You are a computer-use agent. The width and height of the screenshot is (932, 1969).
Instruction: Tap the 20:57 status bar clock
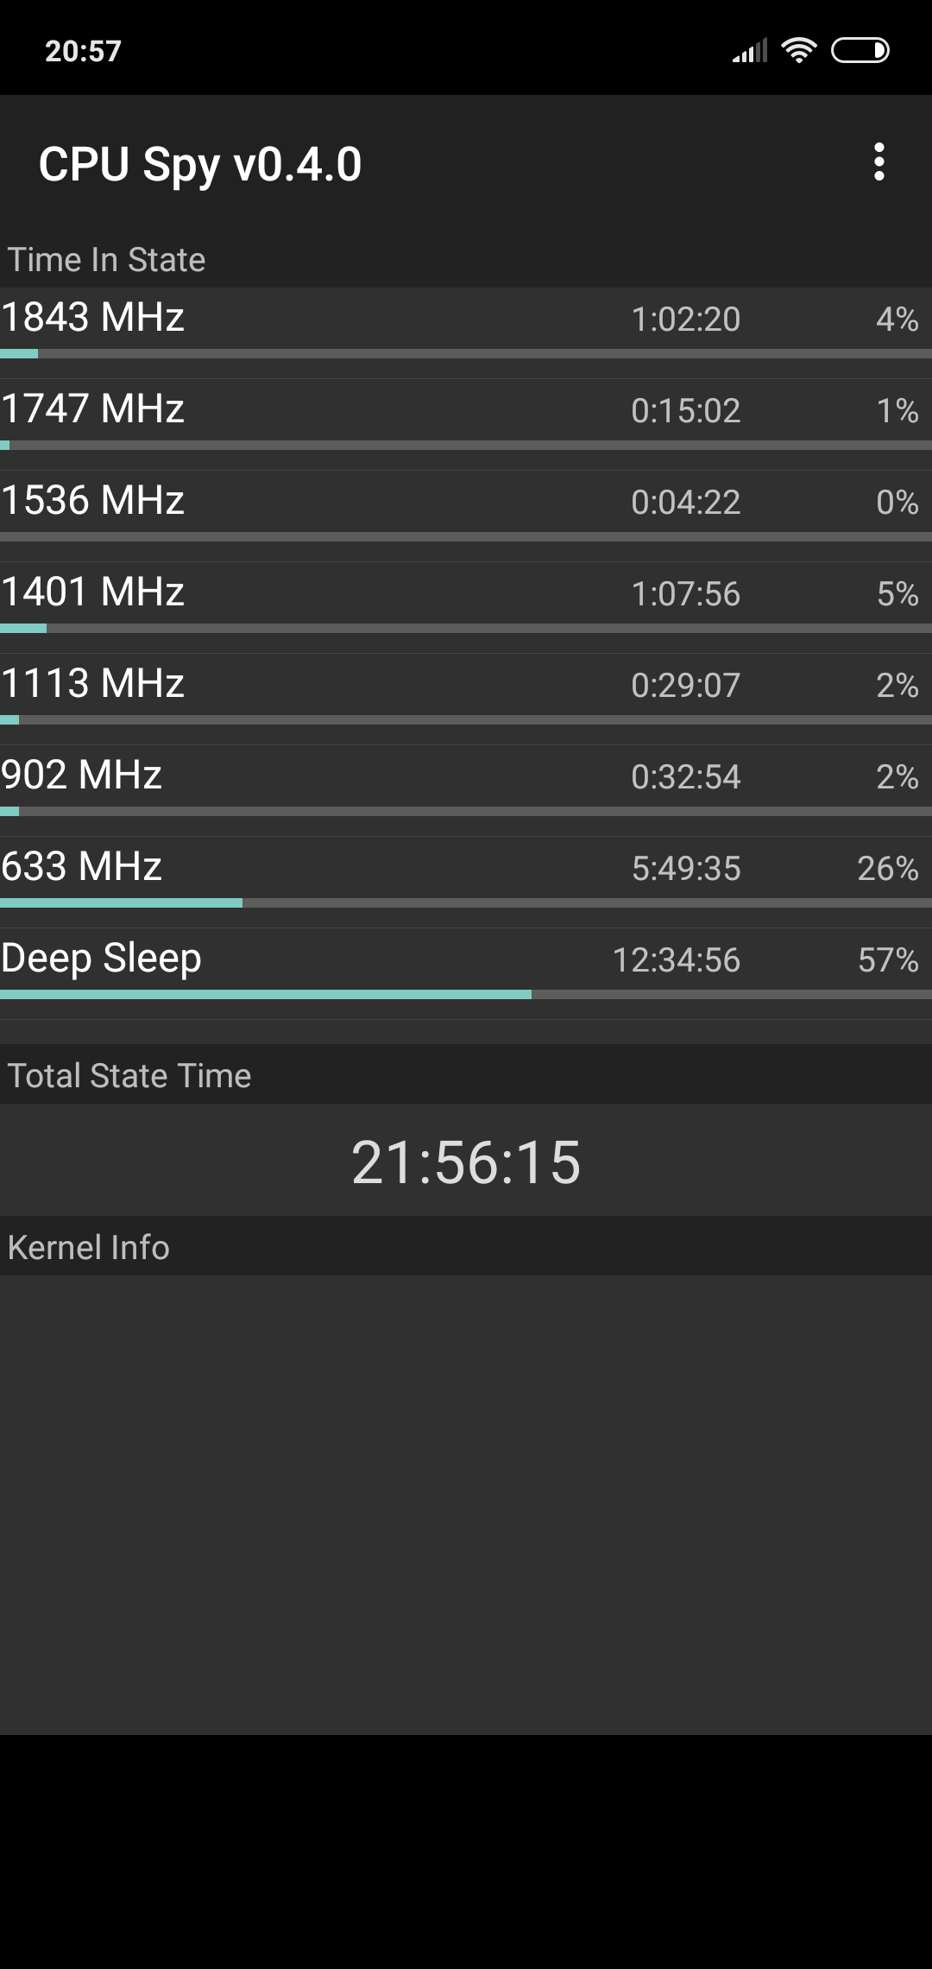click(x=83, y=51)
